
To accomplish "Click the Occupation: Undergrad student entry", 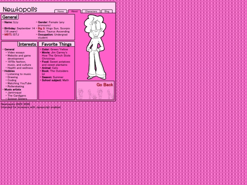I will coord(53,36).
